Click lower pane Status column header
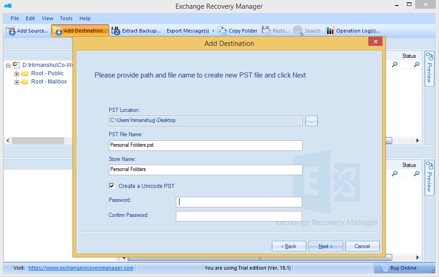The image size is (439, 277). 409,165
